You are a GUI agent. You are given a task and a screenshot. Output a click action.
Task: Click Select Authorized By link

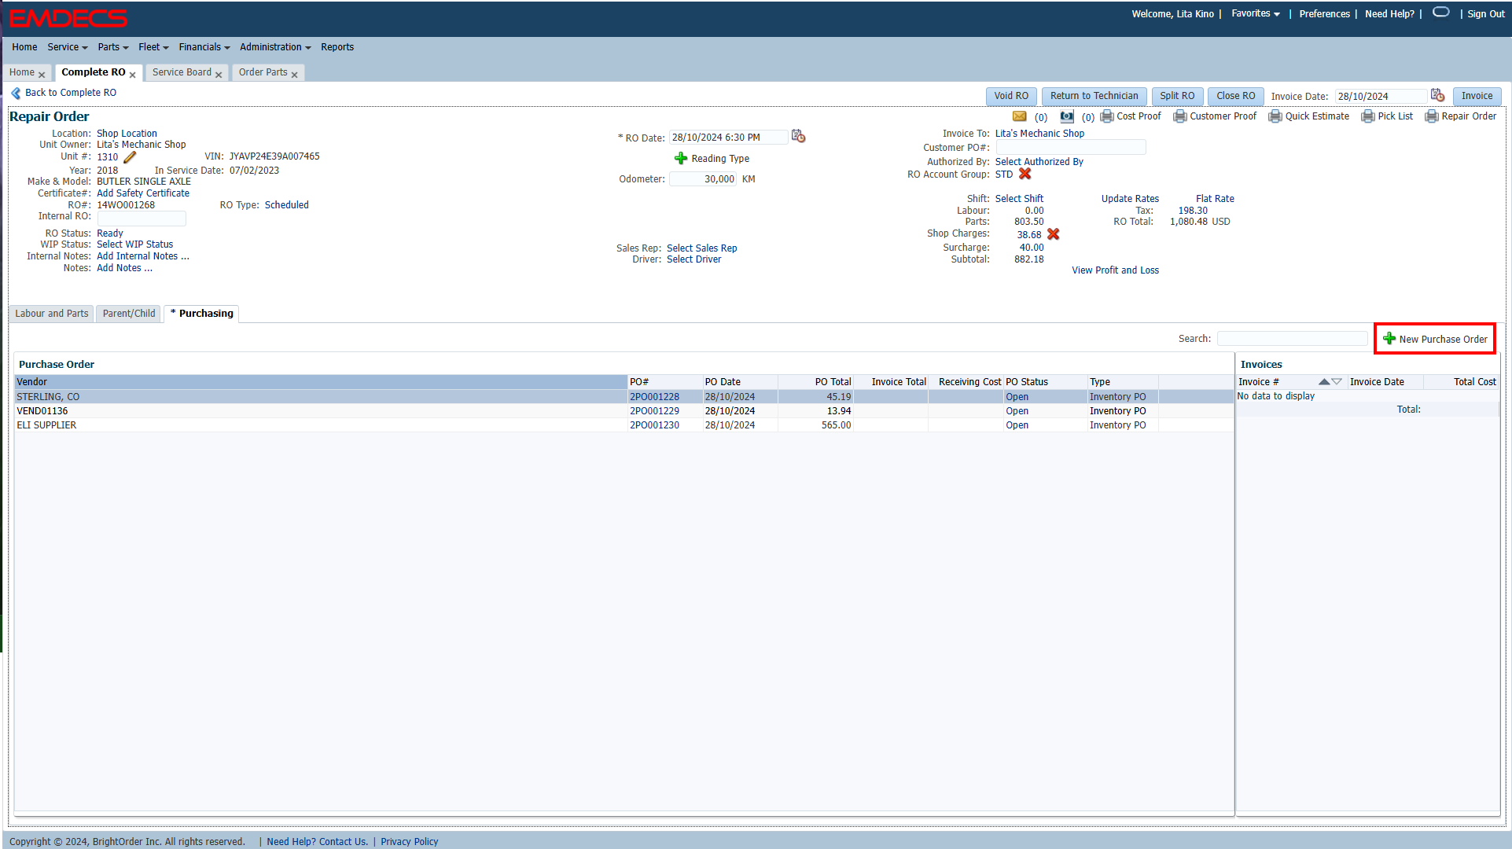(x=1039, y=162)
